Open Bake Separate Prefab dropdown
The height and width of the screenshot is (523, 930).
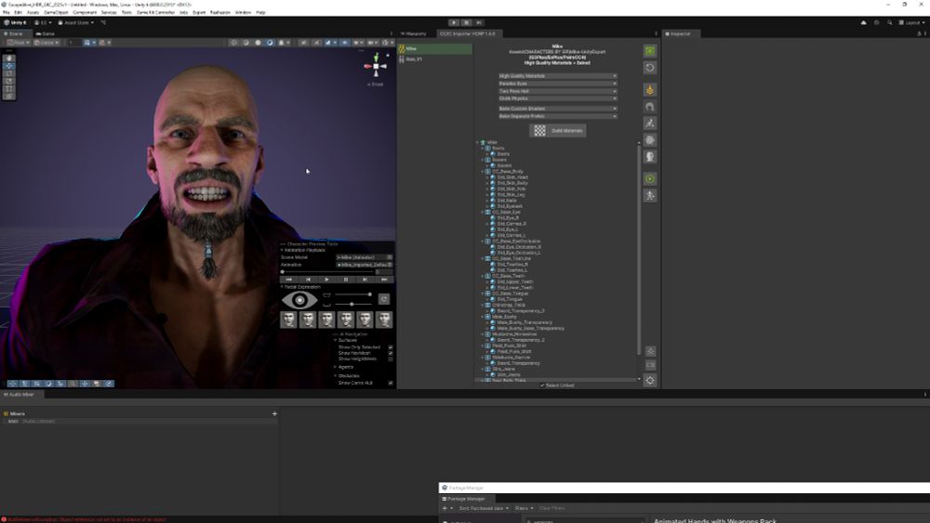(557, 116)
